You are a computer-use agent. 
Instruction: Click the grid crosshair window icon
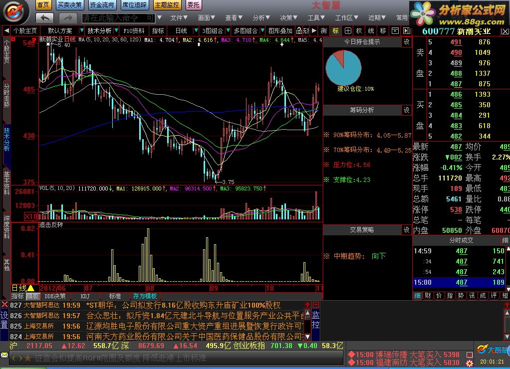click(348, 31)
